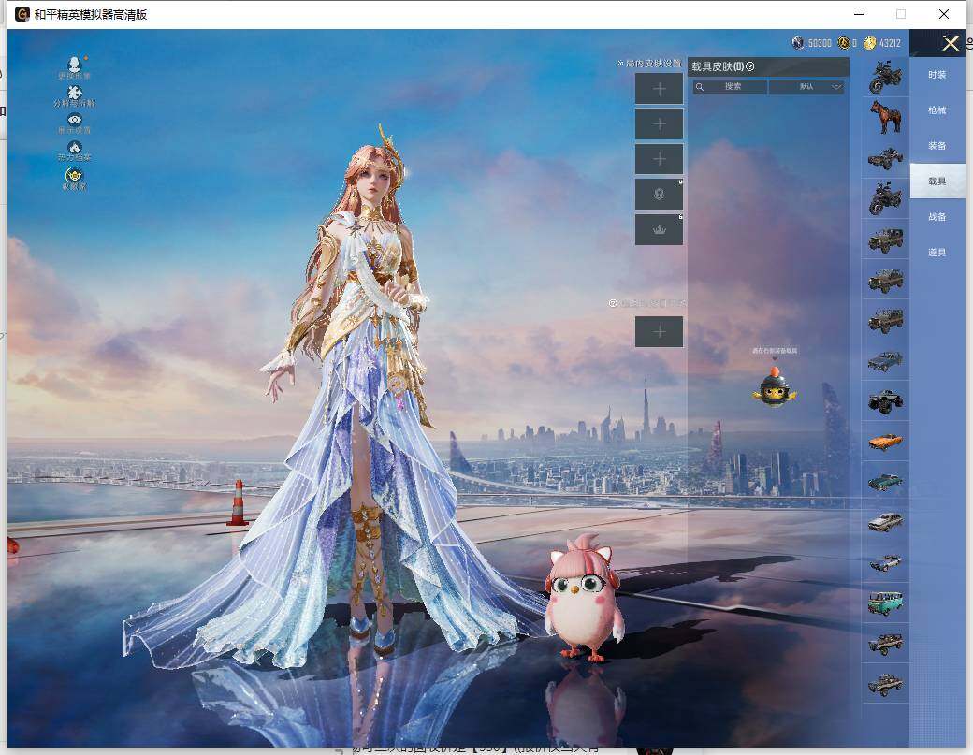The width and height of the screenshot is (973, 755).
Task: Select the white convertible below the silver sedan
Action: (885, 562)
